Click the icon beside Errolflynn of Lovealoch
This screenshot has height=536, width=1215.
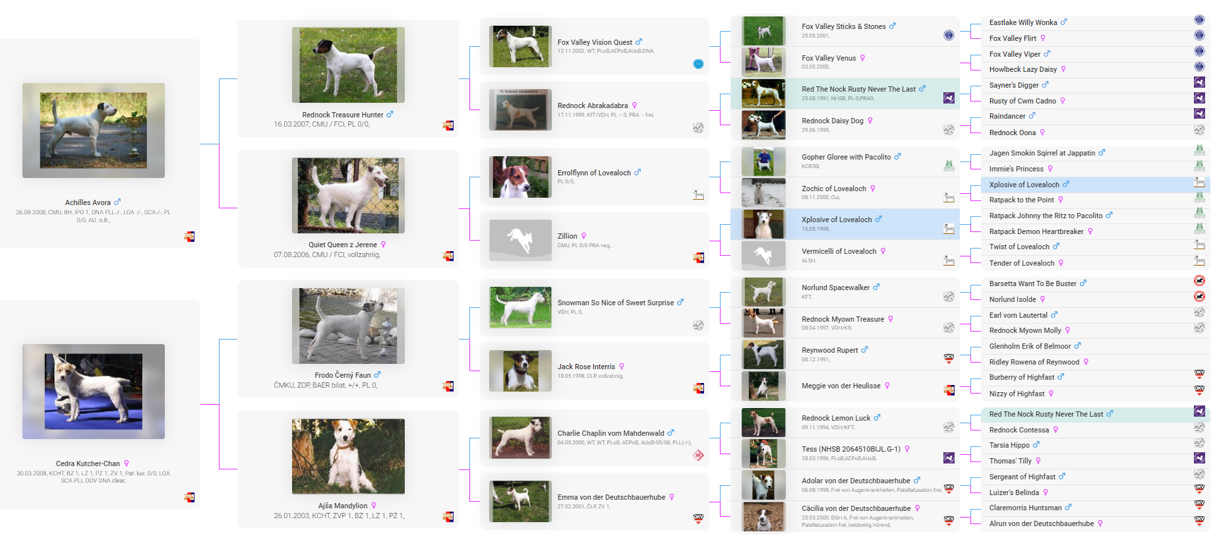(x=698, y=194)
